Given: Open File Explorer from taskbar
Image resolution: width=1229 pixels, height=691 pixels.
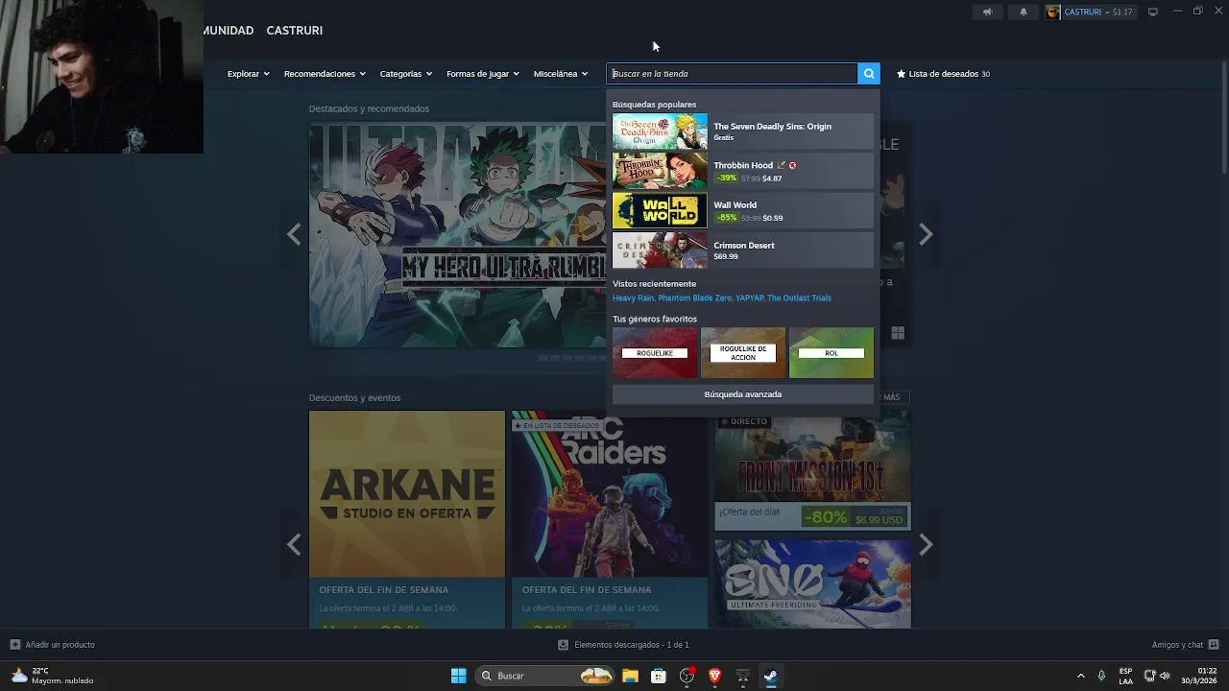Looking at the screenshot, I should pyautogui.click(x=630, y=676).
